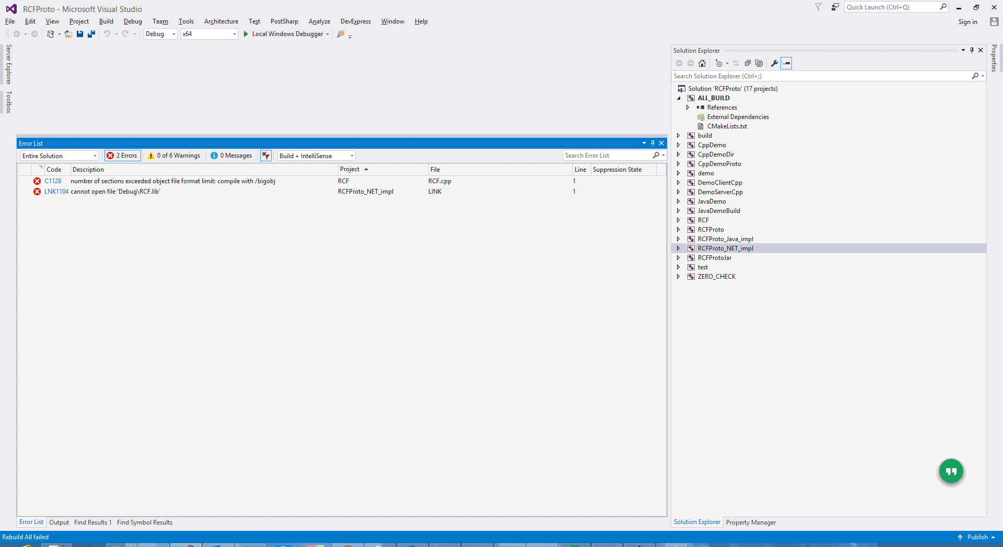Click Back arrow in Solution Explorer toolbar
The width and height of the screenshot is (1003, 547).
679,63
